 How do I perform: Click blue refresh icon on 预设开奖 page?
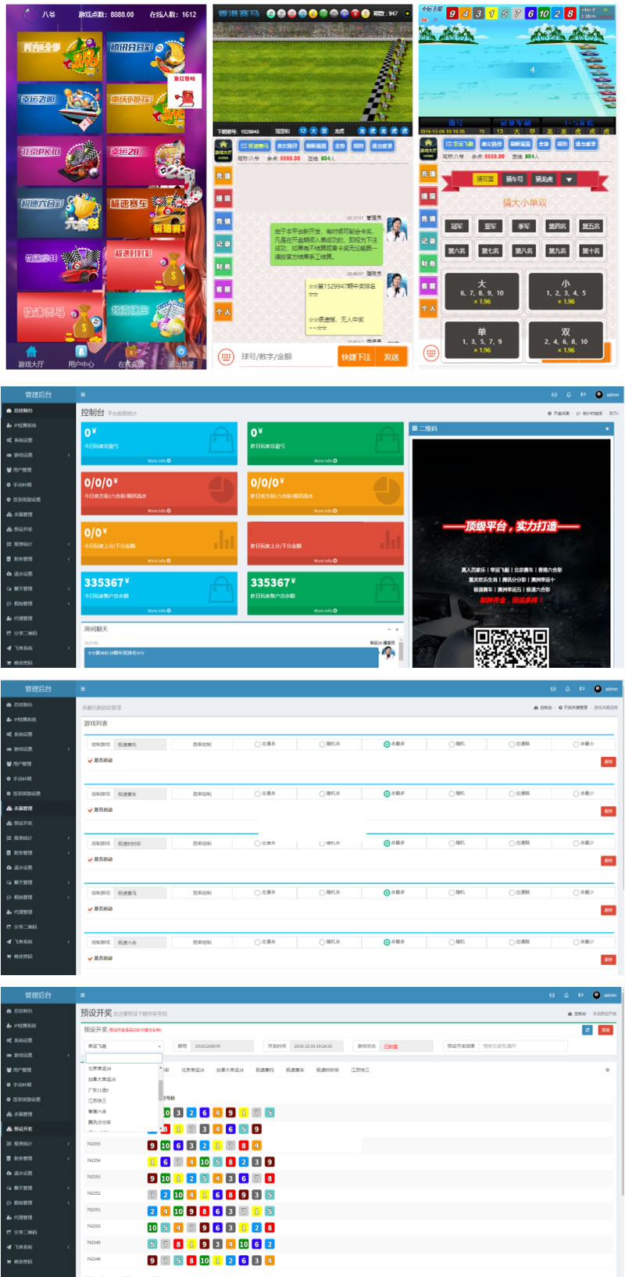(587, 1030)
